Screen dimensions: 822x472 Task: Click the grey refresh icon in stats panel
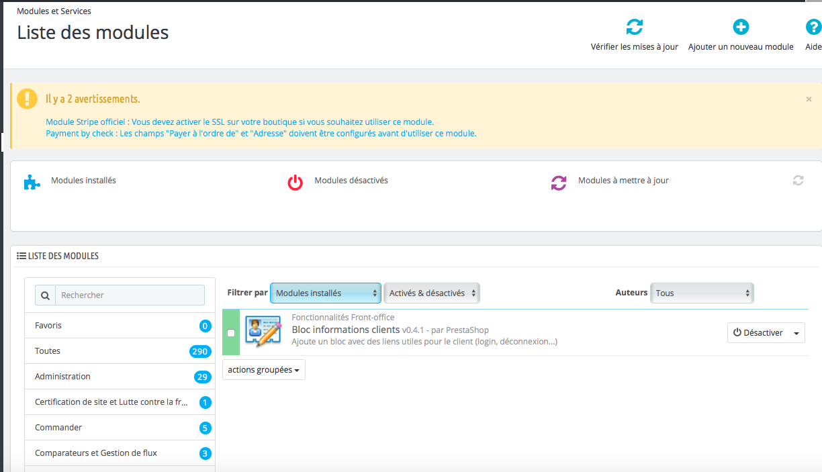(798, 181)
